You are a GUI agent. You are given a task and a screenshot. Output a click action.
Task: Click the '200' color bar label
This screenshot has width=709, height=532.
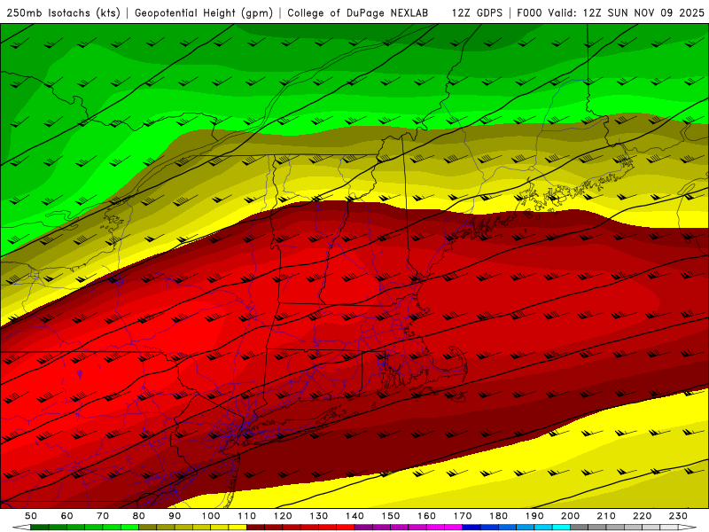(x=571, y=516)
